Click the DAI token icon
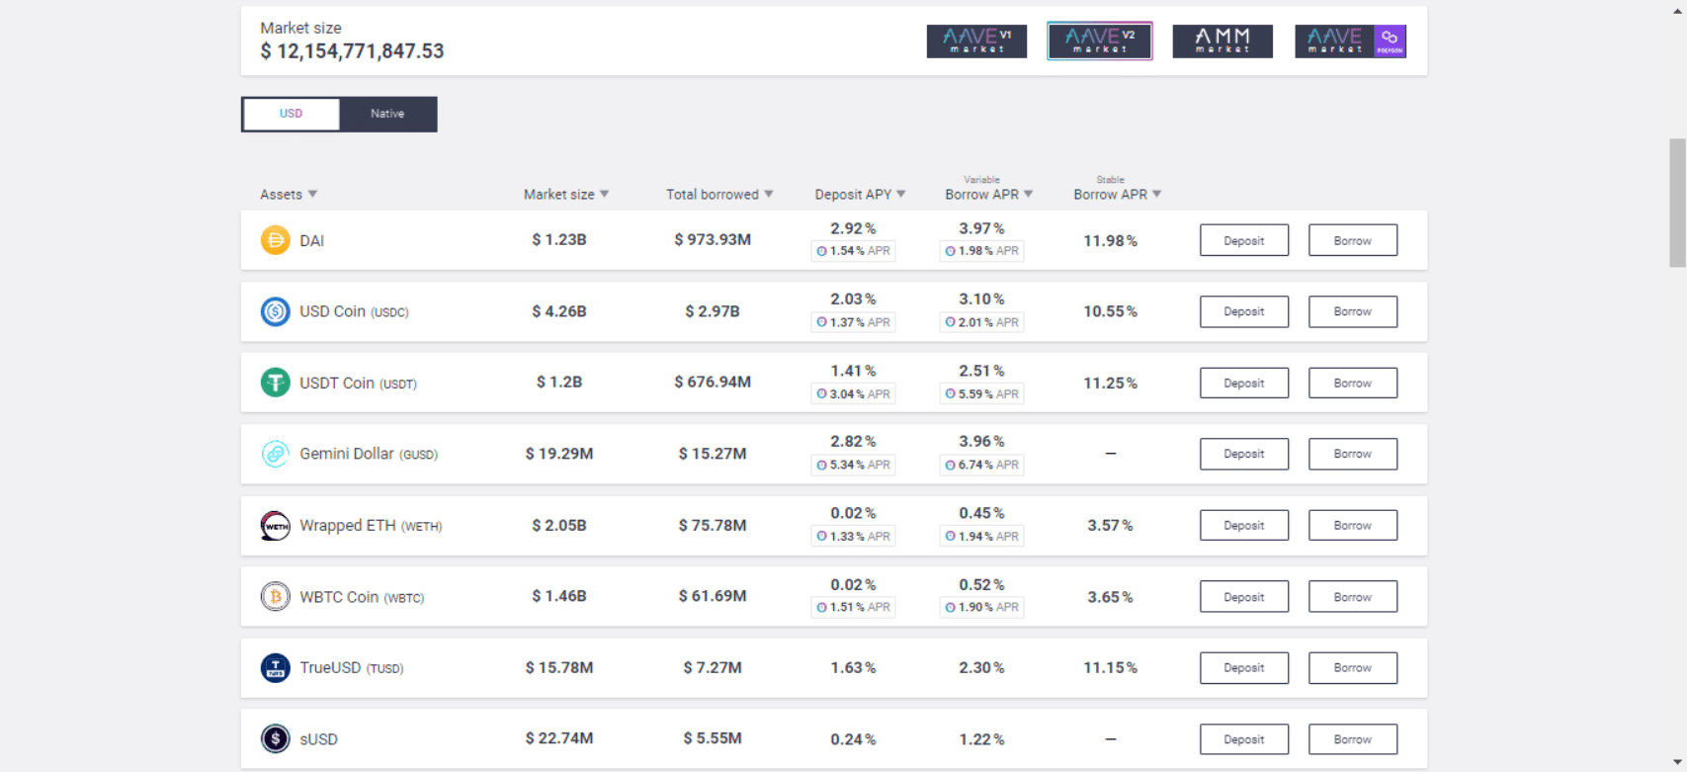This screenshot has width=1687, height=772. pos(275,240)
